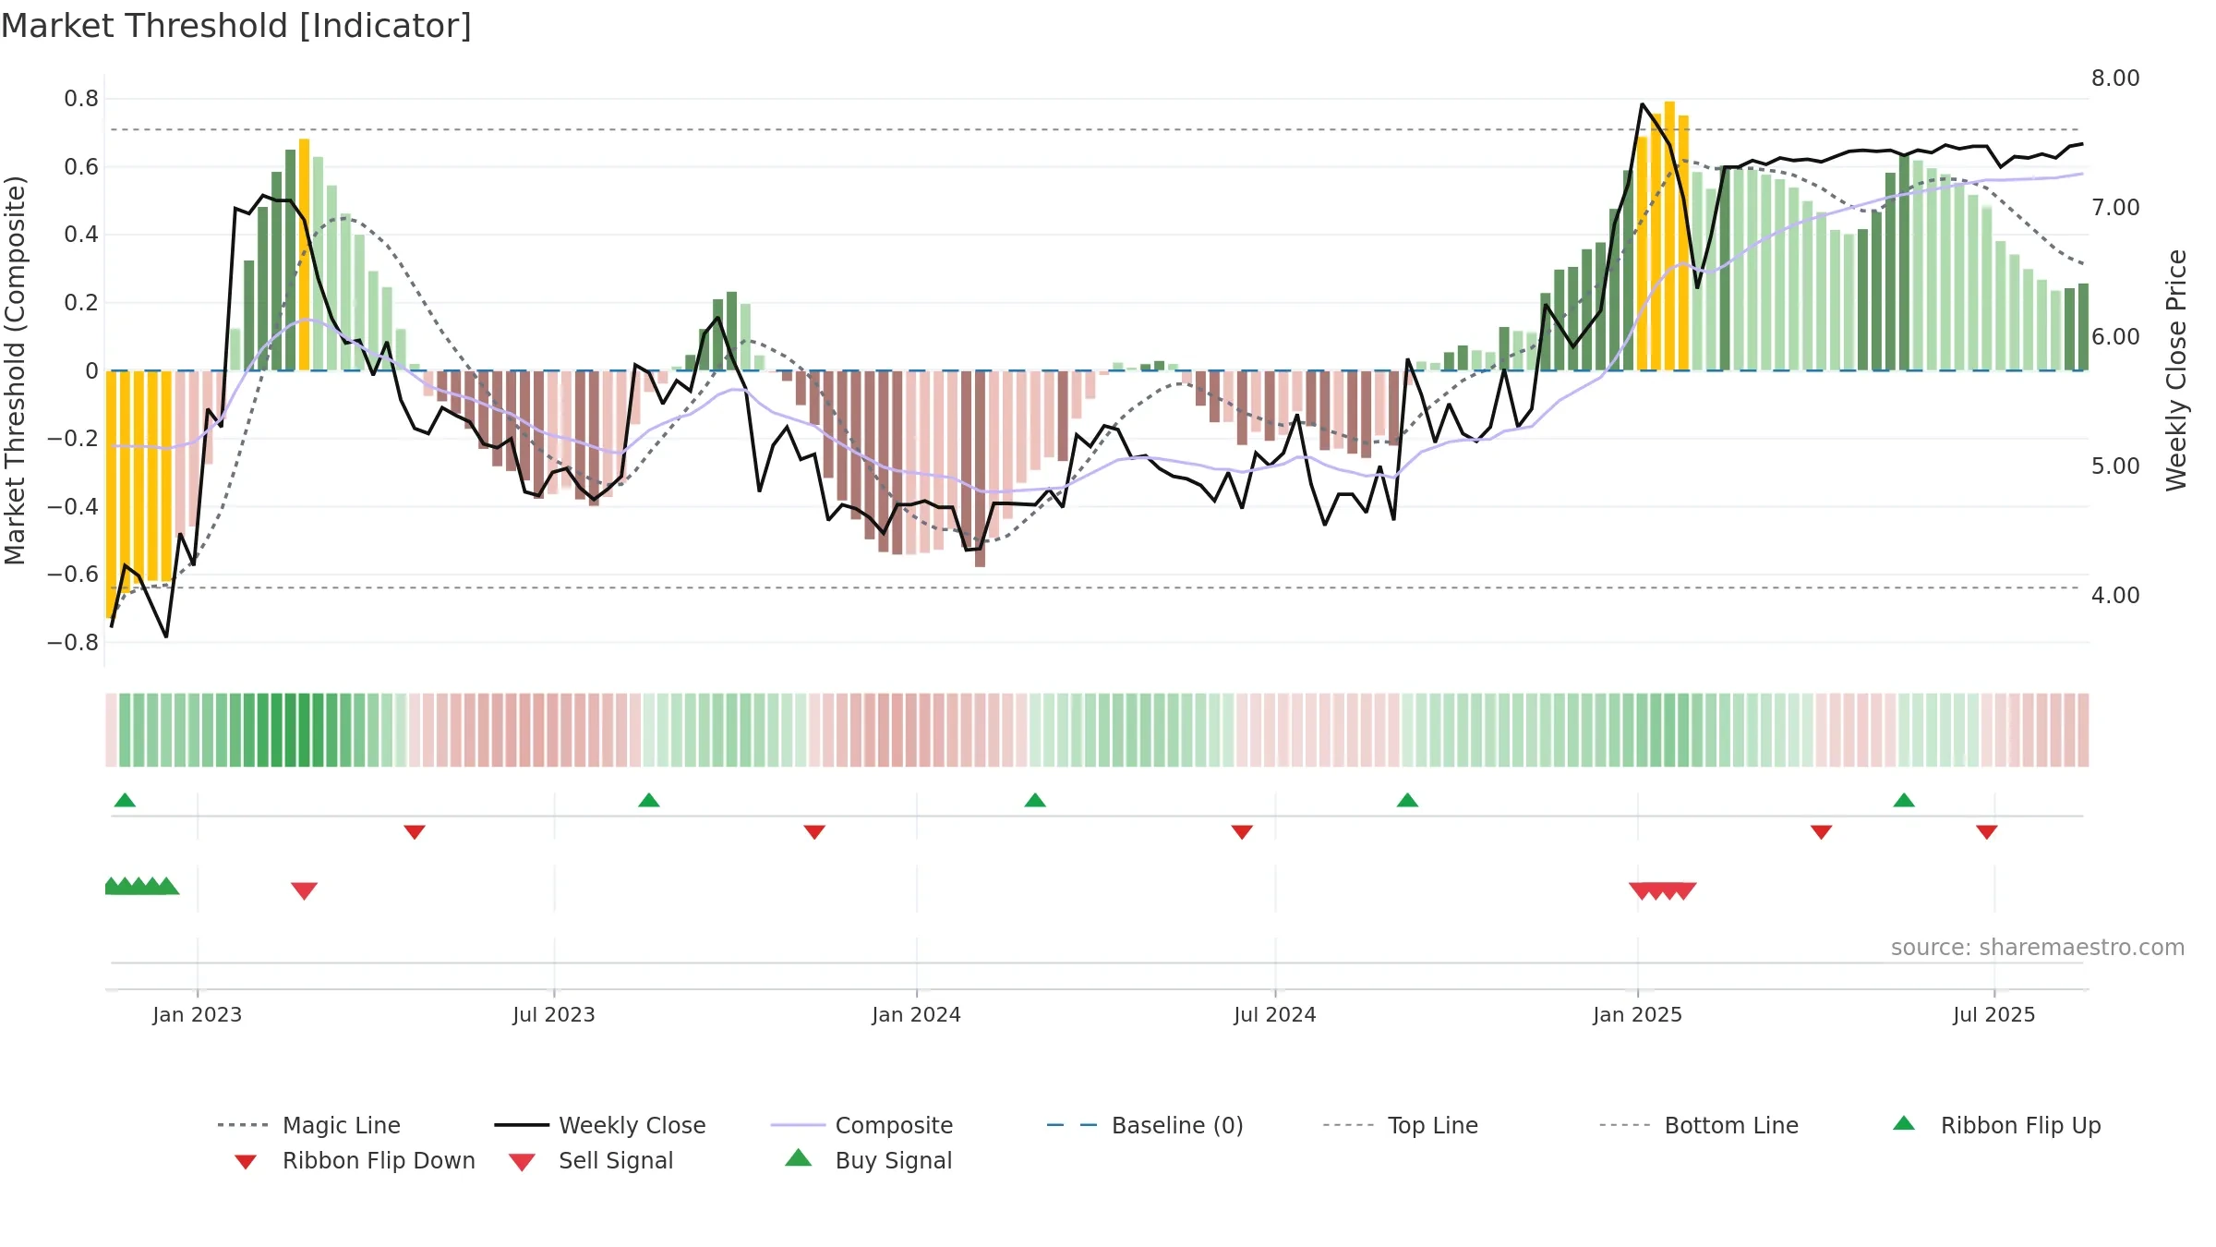The width and height of the screenshot is (2216, 1247).
Task: Click the Weekly Close Price axis title
Action: (2176, 369)
